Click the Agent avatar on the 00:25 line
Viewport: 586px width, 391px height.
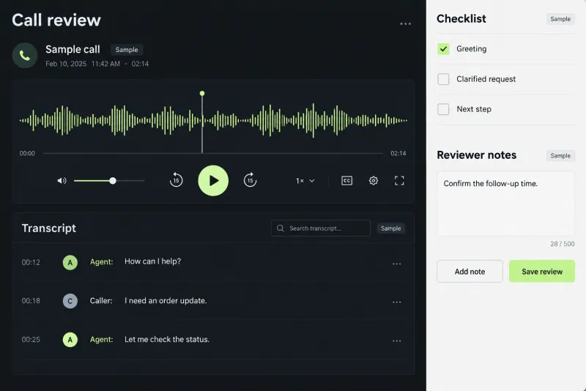[70, 340]
